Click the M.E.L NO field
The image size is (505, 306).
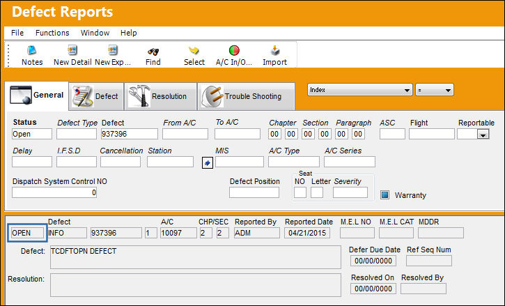(357, 233)
